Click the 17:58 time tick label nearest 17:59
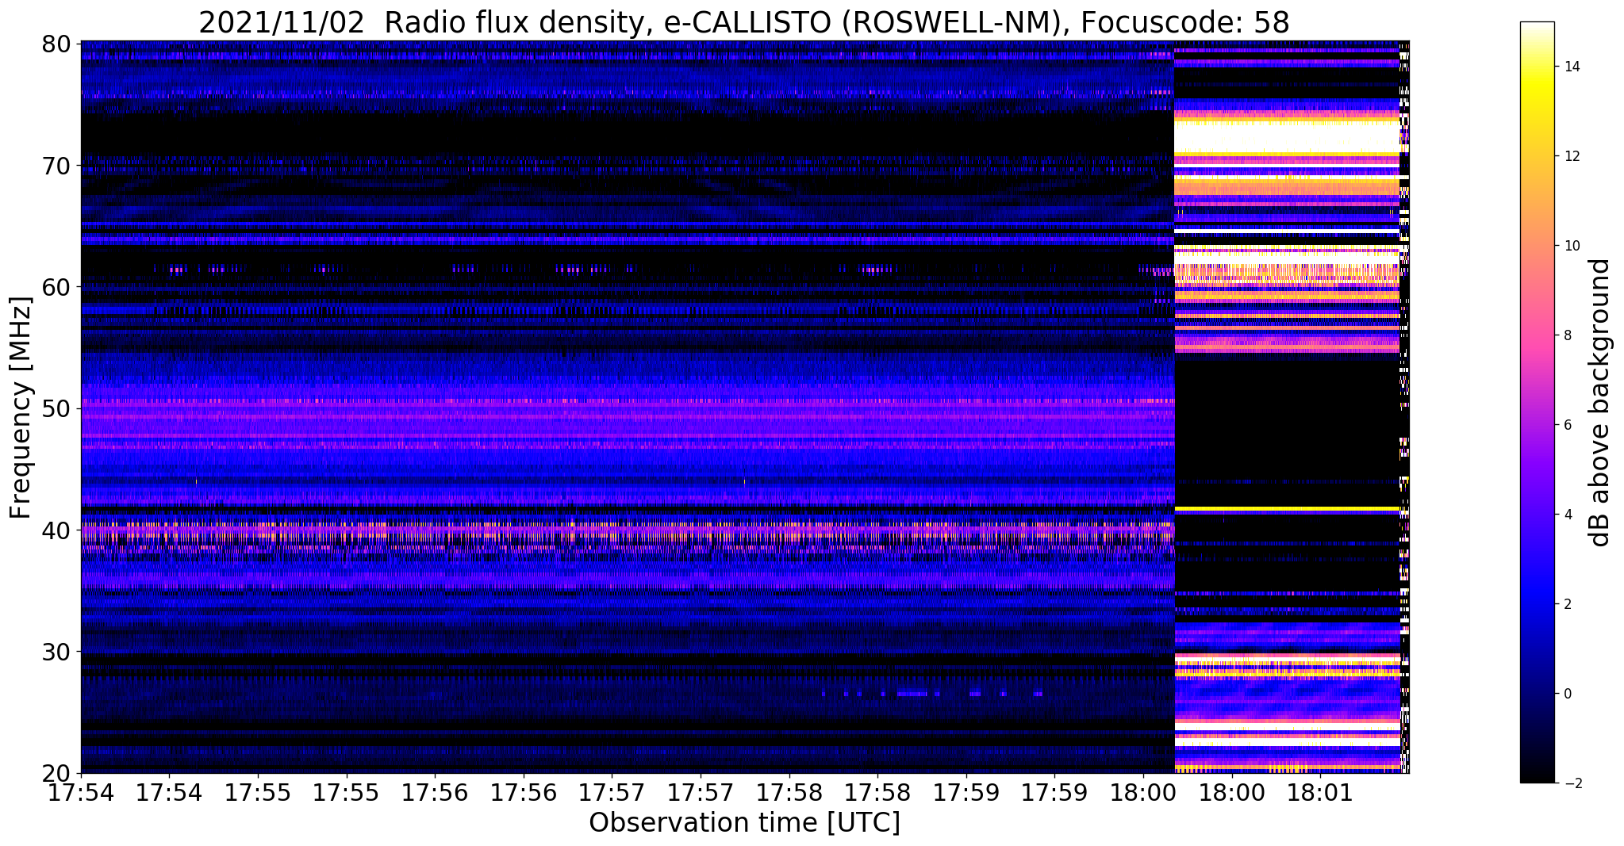 point(877,793)
